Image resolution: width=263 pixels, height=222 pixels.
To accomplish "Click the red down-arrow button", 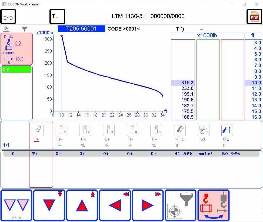I will pos(49,205).
